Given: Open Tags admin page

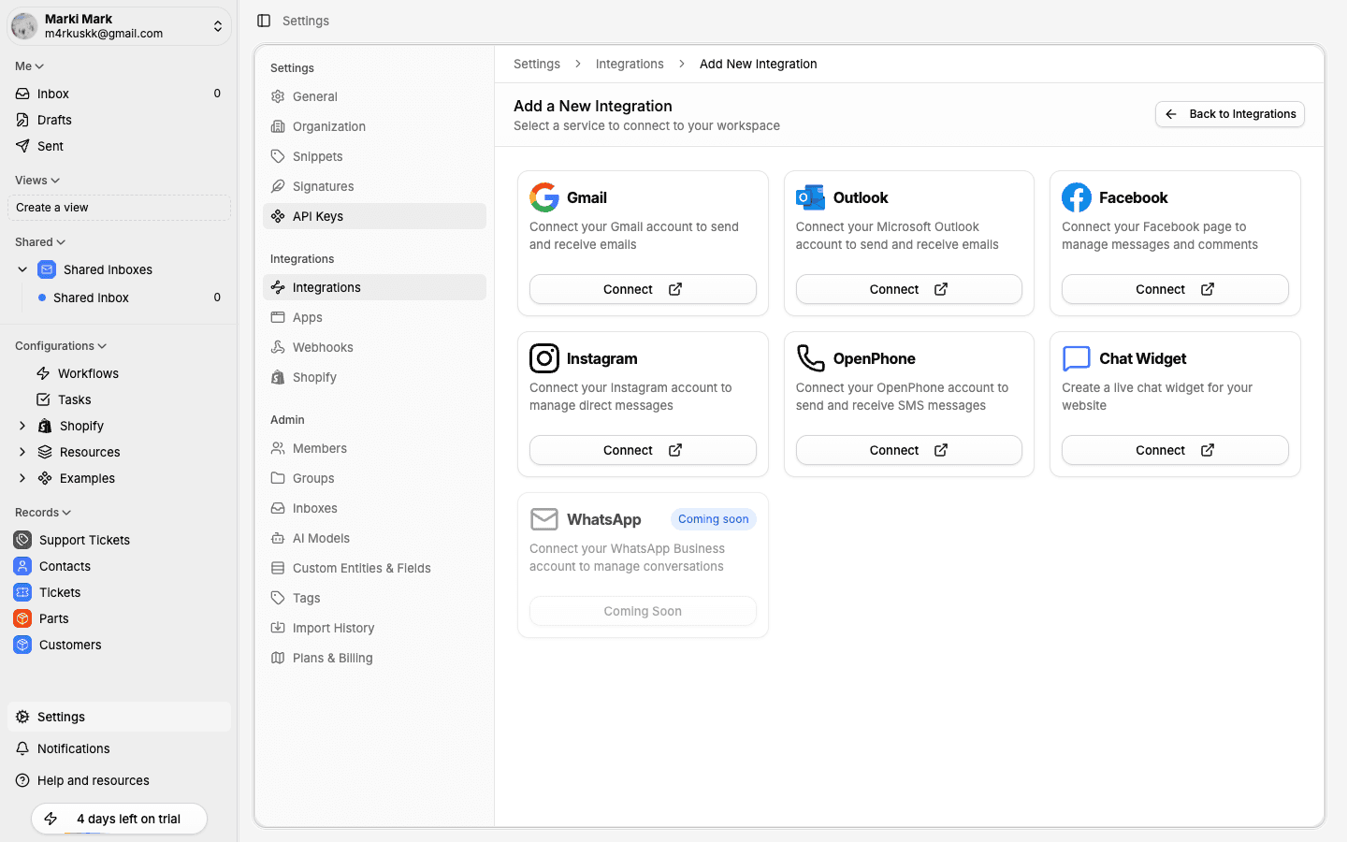Looking at the screenshot, I should [374, 598].
